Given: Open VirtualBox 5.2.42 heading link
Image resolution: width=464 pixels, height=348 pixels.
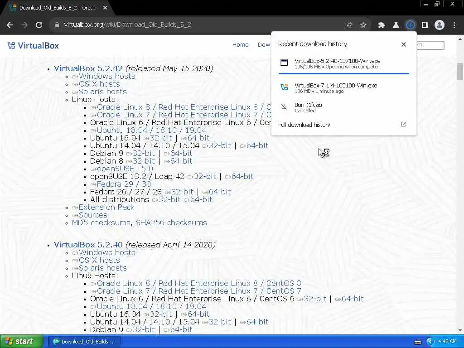Looking at the screenshot, I should [88, 69].
